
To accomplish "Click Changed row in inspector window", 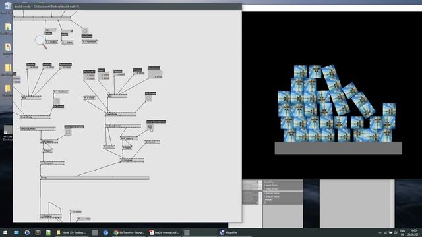I will [x=283, y=199].
